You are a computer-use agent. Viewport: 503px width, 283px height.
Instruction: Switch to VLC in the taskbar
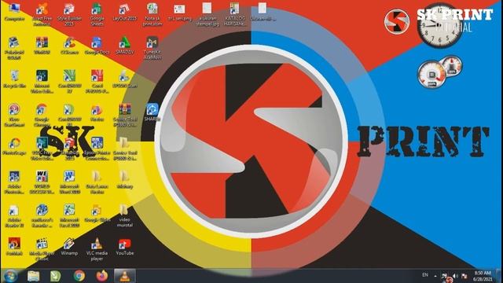pyautogui.click(x=124, y=276)
